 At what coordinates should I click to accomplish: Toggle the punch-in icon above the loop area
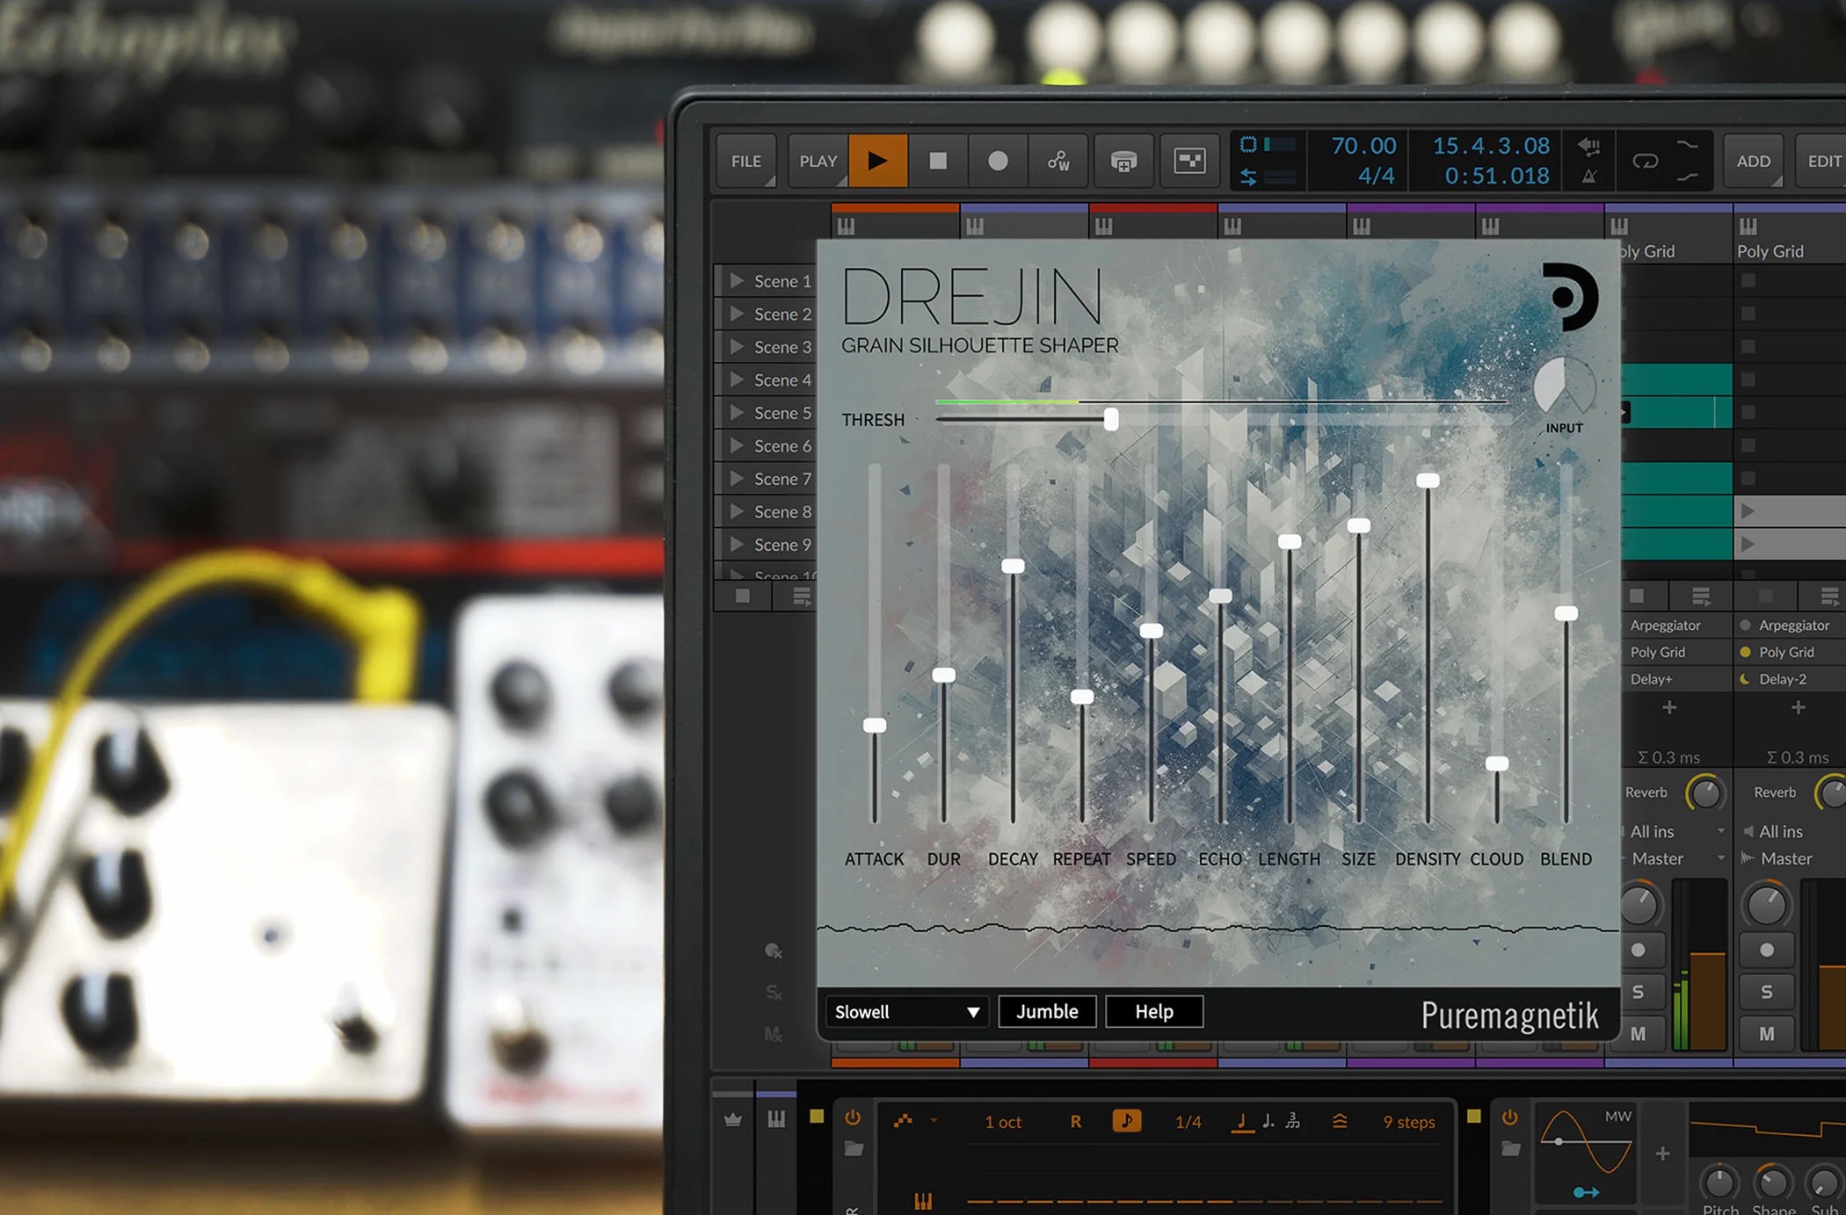[1687, 145]
